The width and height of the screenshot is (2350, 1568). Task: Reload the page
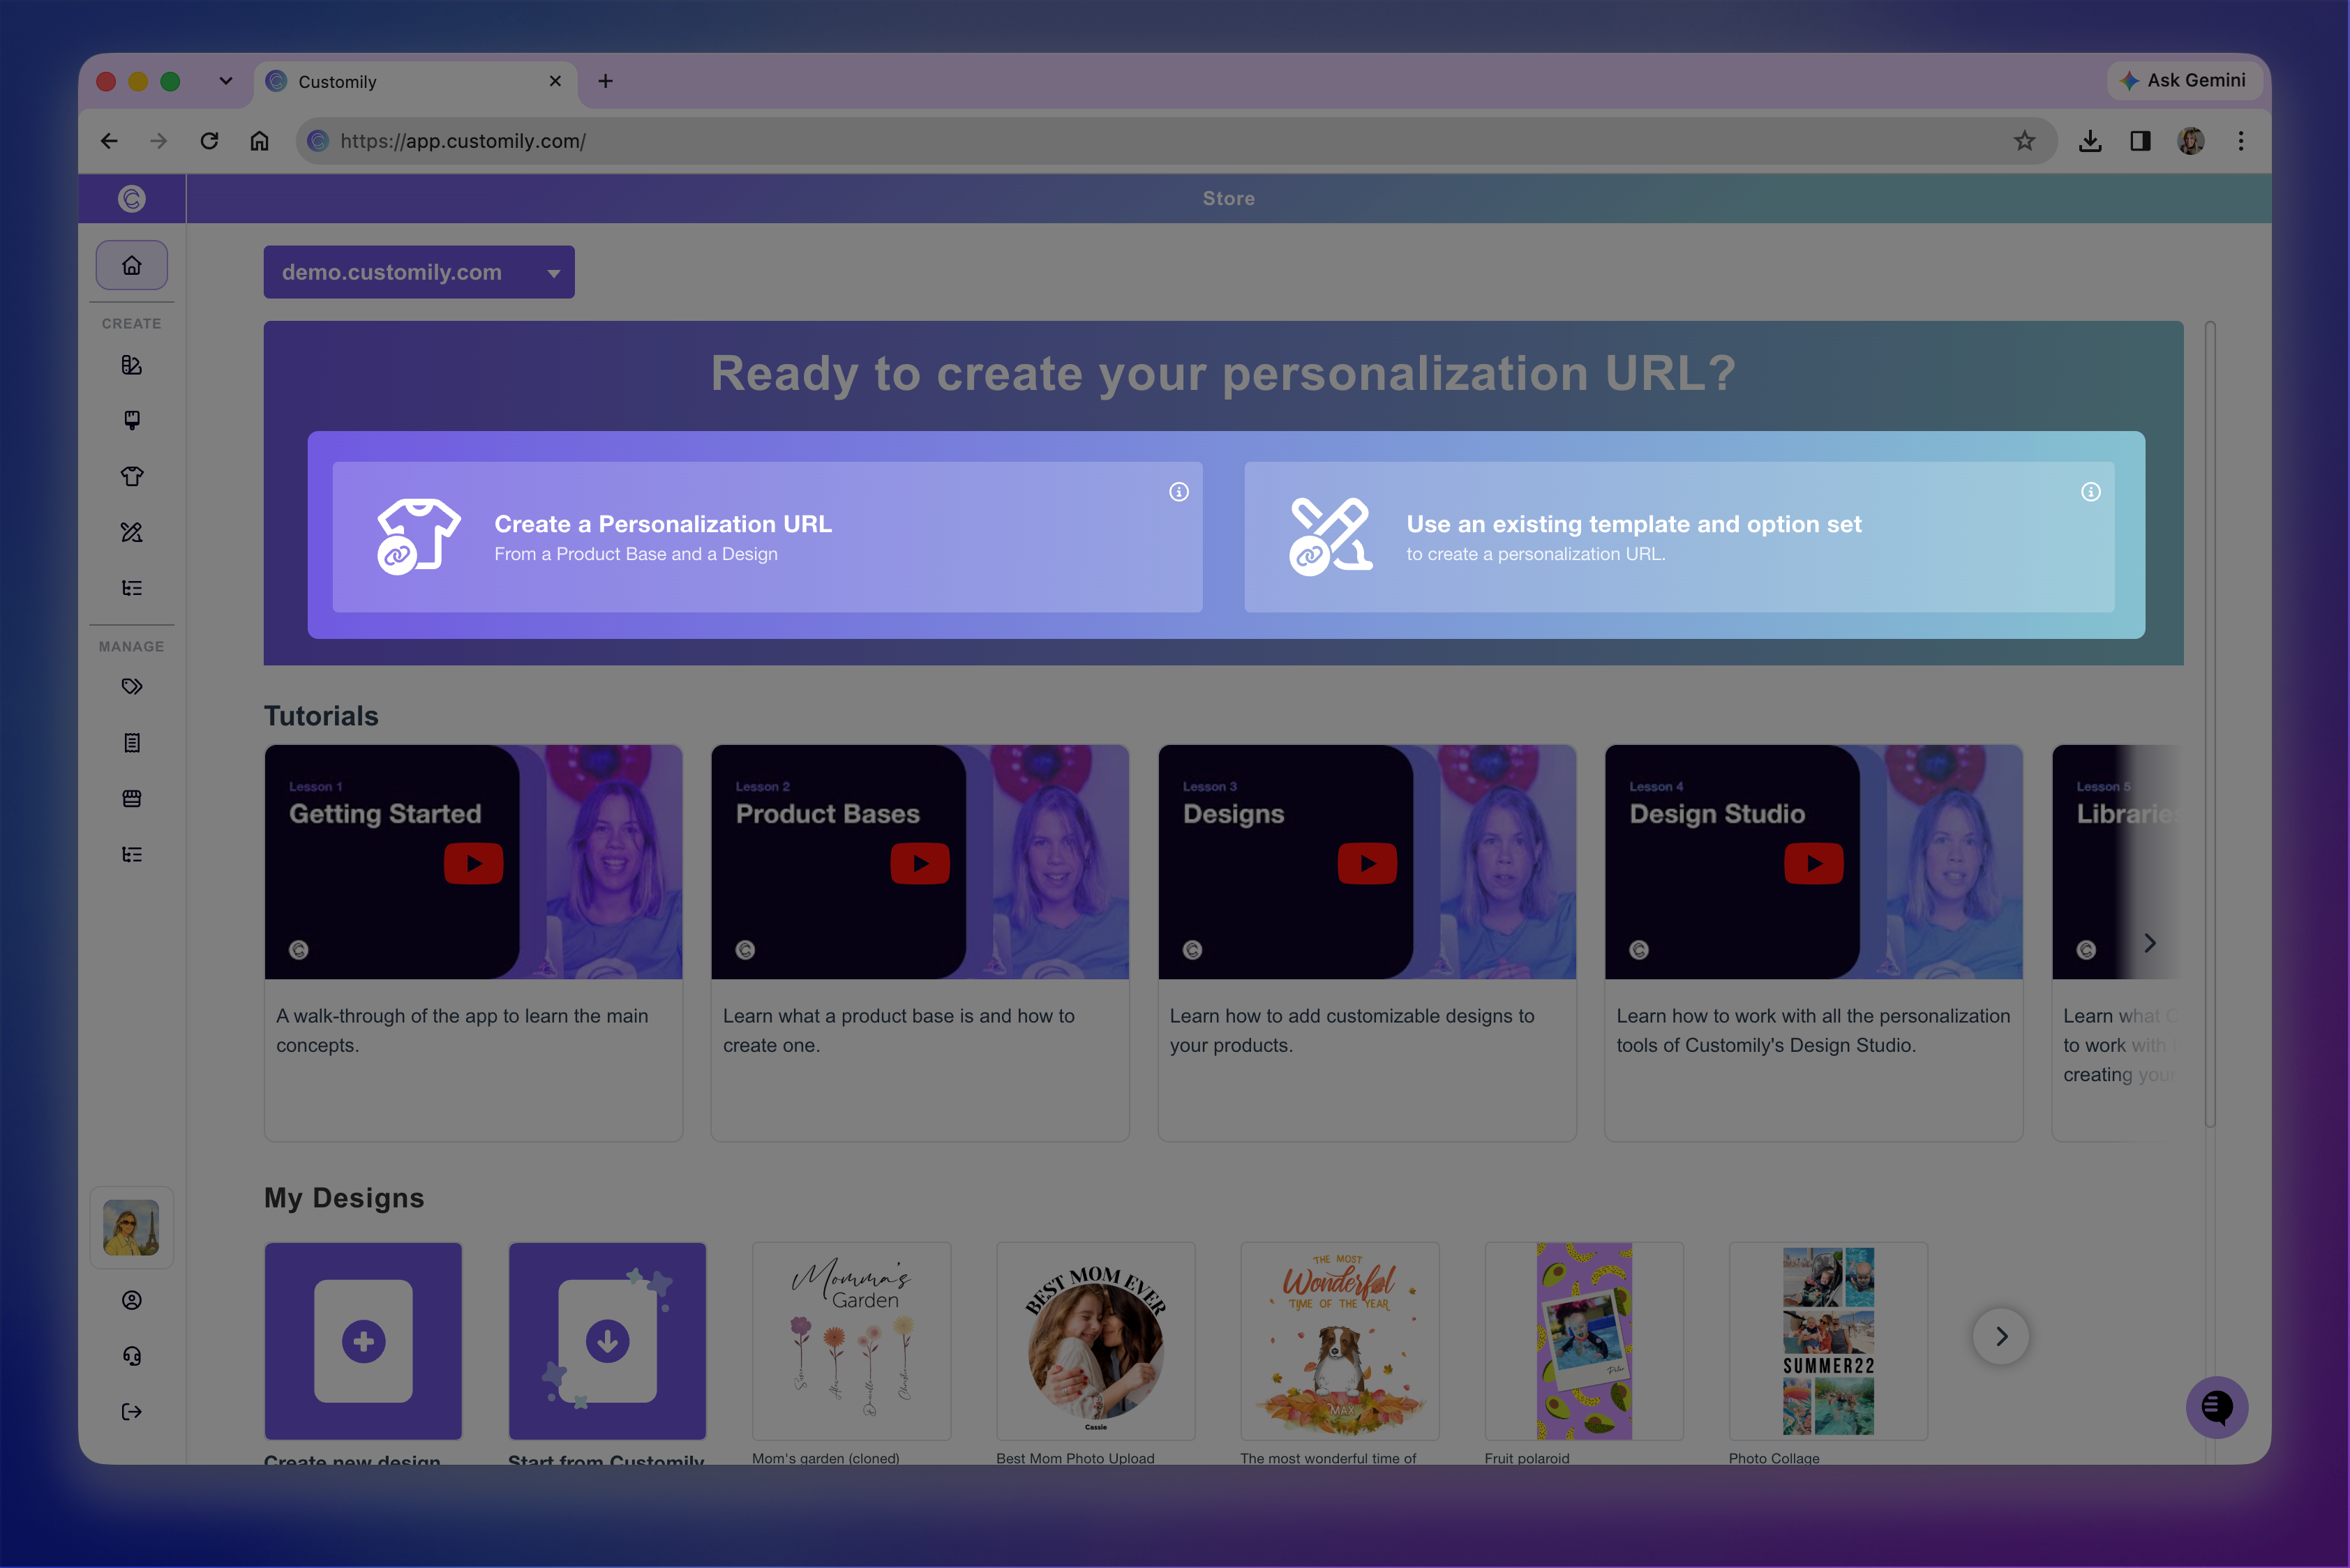[209, 141]
